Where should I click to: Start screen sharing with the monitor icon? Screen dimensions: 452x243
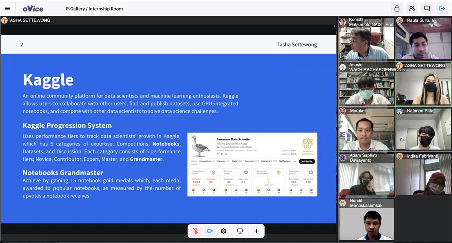[x=240, y=231]
